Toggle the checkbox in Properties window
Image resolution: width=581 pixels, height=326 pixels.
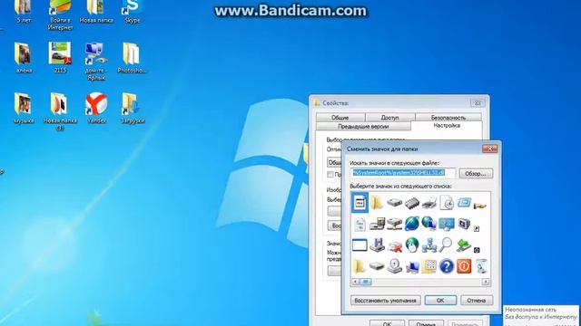click(x=330, y=174)
